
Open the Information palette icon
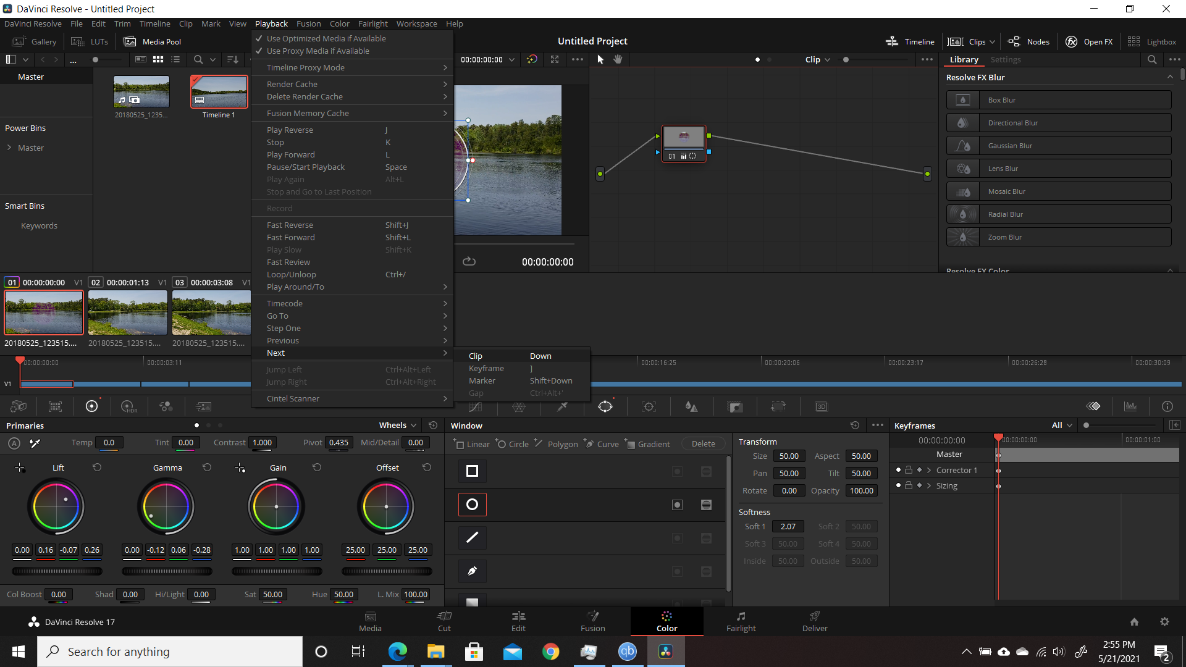1167,406
